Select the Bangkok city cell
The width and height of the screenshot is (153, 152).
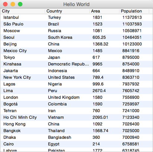pos(12,131)
